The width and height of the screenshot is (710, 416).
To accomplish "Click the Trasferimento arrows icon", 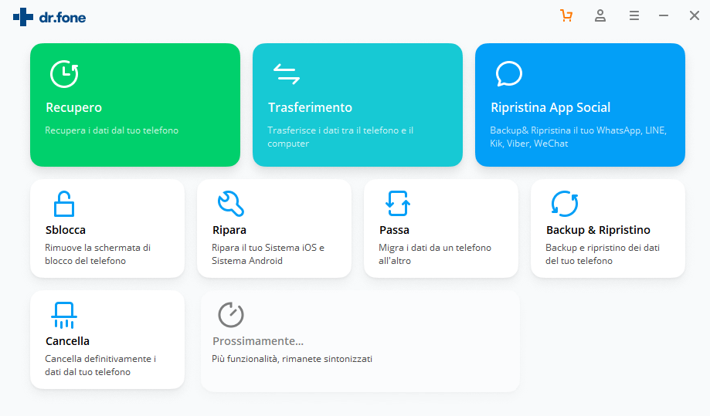I will pyautogui.click(x=286, y=74).
